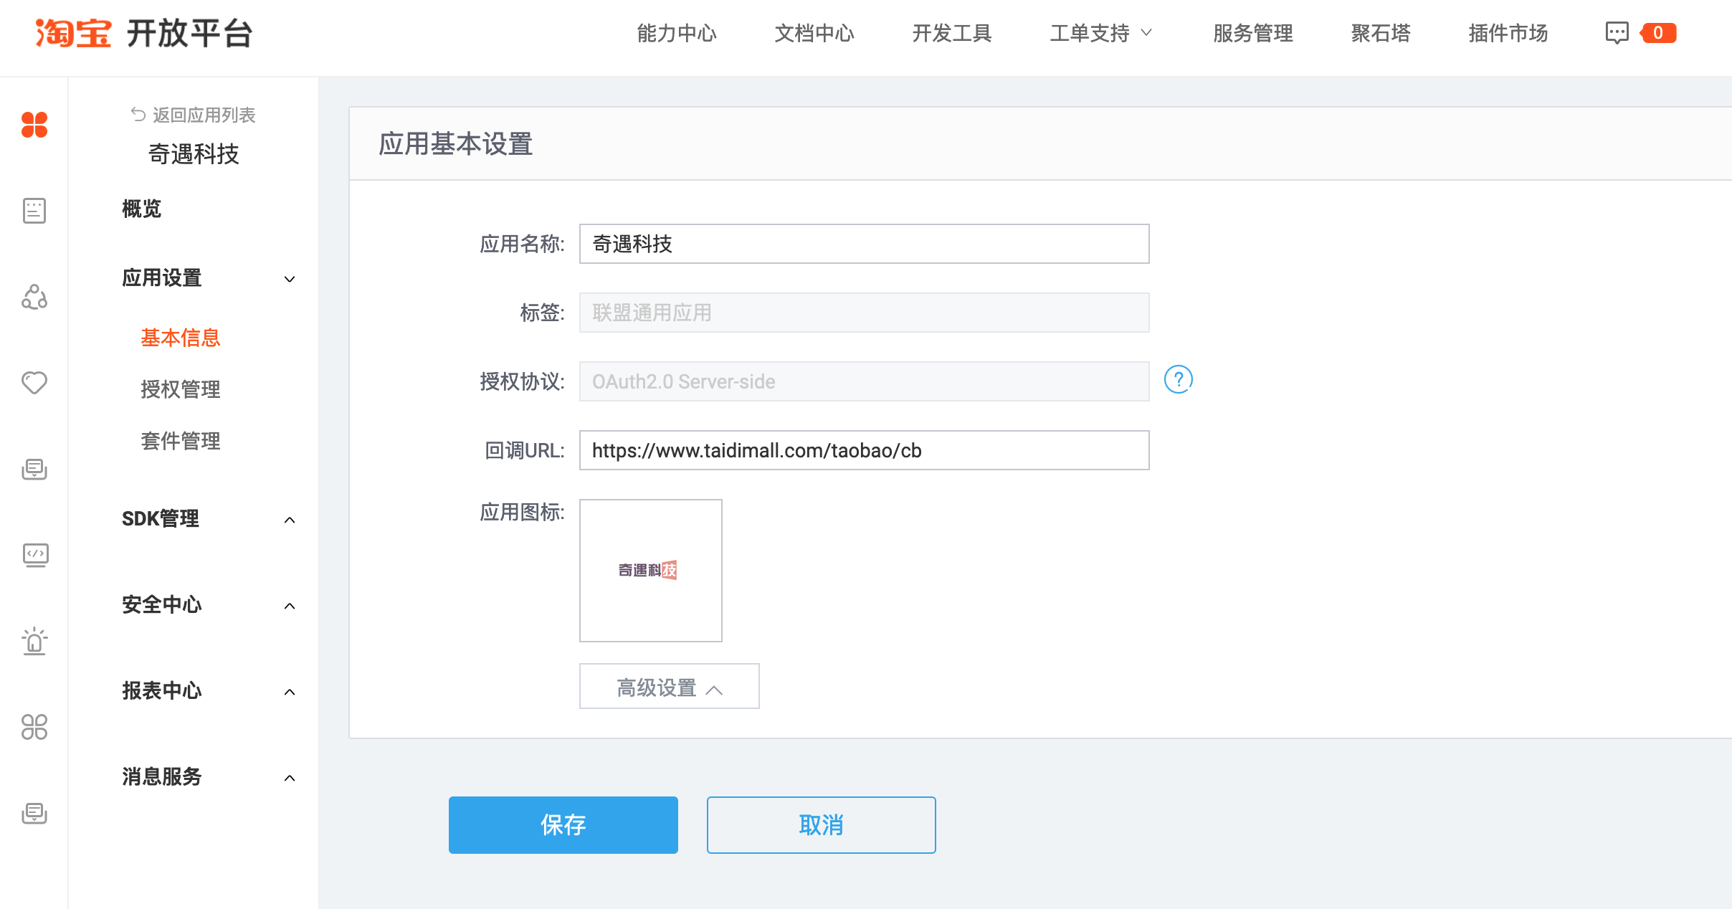This screenshot has height=909, width=1732.
Task: Click the alarm siren icon in sidebar
Action: (x=34, y=641)
